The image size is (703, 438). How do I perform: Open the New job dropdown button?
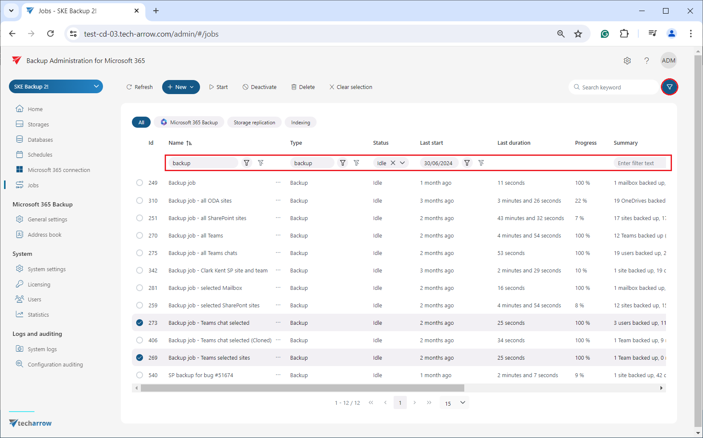(x=181, y=87)
